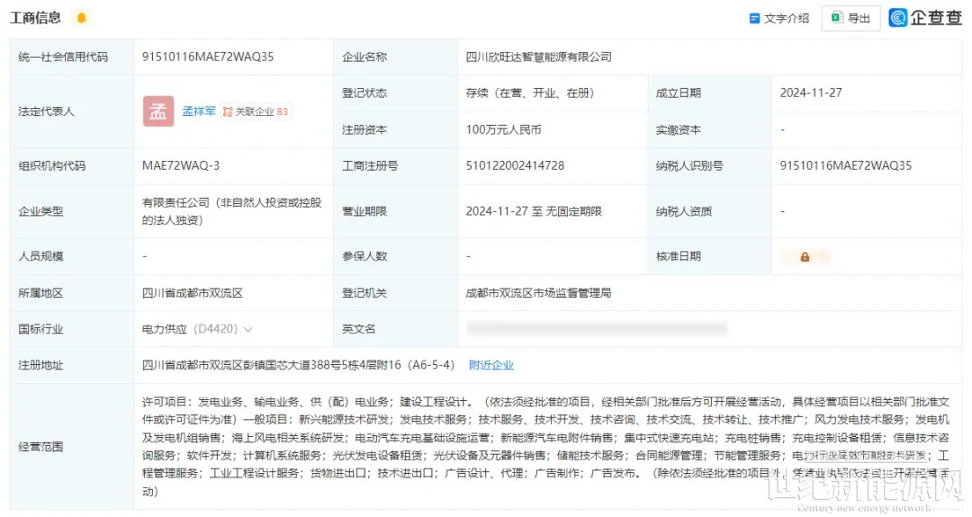This screenshot has height=517, width=972.
Task: Click the blurred 英文名 English name field
Action: click(596, 329)
